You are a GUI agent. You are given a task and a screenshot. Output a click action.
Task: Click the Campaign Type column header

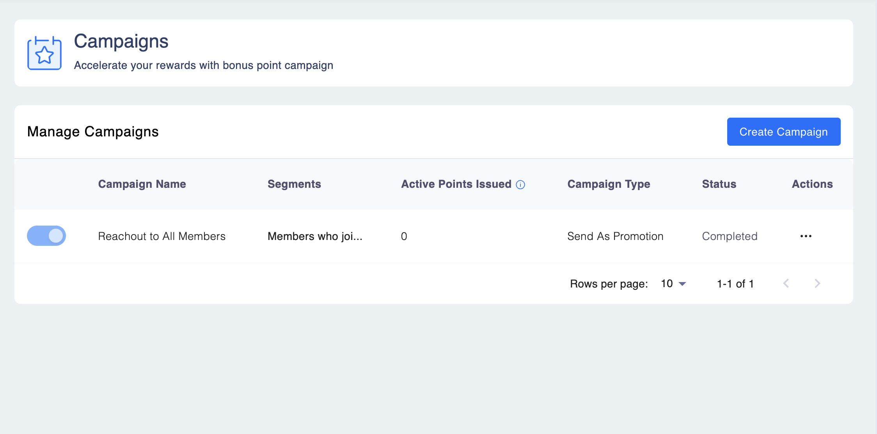point(609,184)
